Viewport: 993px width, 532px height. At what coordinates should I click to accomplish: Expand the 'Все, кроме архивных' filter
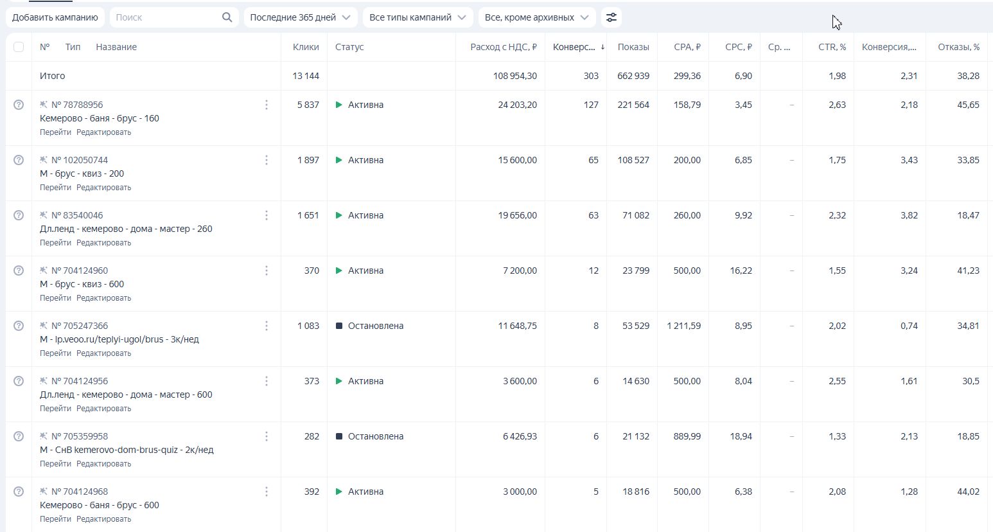pos(536,17)
